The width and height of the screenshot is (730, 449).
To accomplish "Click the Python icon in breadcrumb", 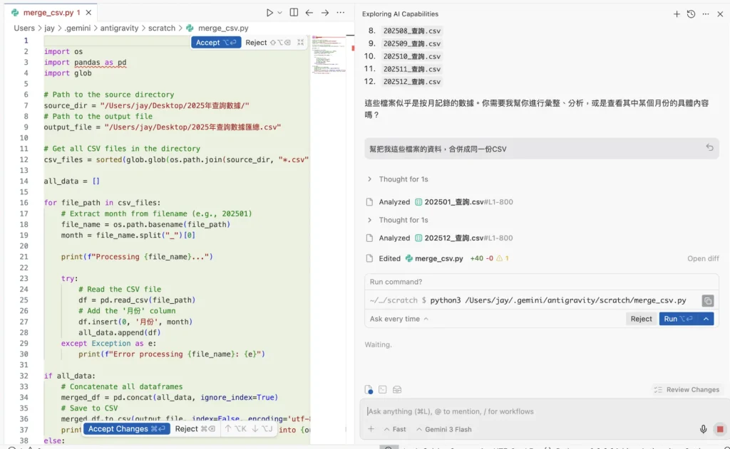I will (190, 28).
